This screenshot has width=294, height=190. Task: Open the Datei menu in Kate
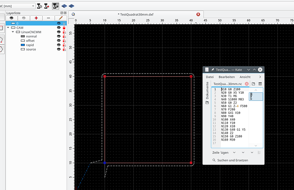click(x=210, y=77)
